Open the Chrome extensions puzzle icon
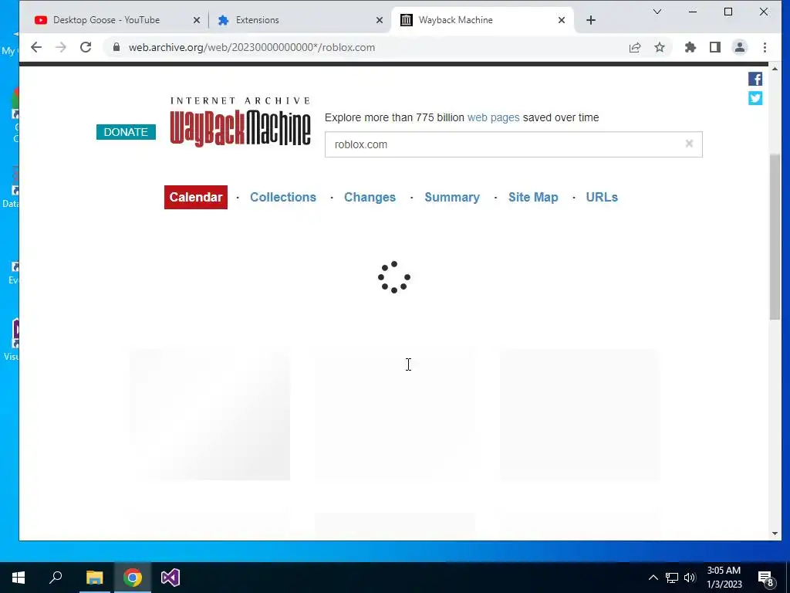790x593 pixels. 690,47
